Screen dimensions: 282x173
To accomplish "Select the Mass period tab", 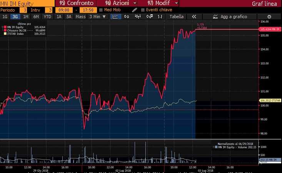I will [x=80, y=17].
